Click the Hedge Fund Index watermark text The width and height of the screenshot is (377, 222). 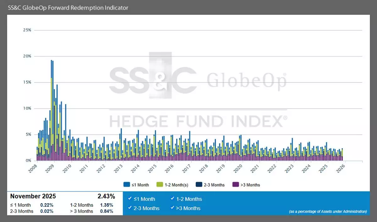click(198, 121)
